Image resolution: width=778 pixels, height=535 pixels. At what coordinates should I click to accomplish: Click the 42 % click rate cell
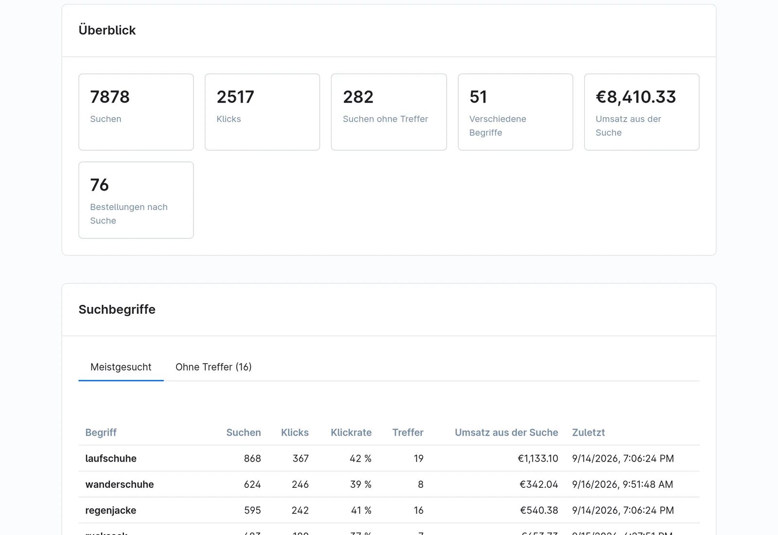[360, 459]
